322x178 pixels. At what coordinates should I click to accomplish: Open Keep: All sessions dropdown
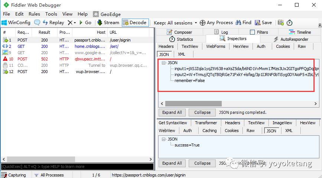[175, 23]
